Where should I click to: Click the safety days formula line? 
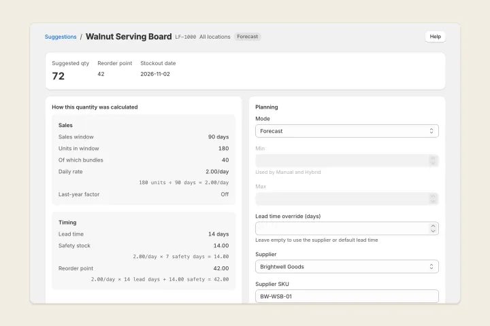(x=180, y=257)
